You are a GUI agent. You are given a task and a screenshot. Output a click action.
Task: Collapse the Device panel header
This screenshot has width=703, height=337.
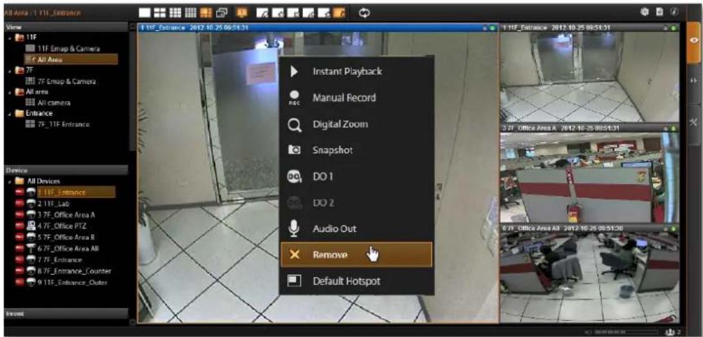click(66, 170)
